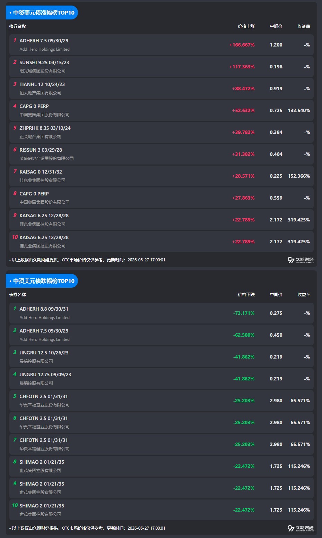The height and width of the screenshot is (538, 322).
Task: Open the SUNSHI 9.25 04/15/23 bond
Action: coord(44,62)
